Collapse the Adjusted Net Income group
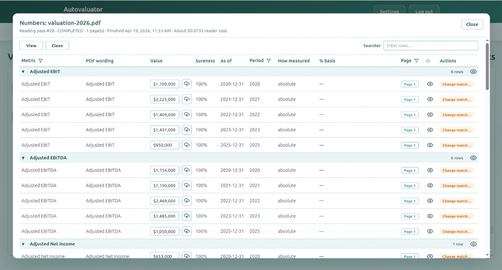The width and height of the screenshot is (502, 270). point(23,244)
